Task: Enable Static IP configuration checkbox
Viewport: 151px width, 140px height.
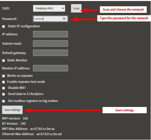Action: pyautogui.click(x=4, y=26)
